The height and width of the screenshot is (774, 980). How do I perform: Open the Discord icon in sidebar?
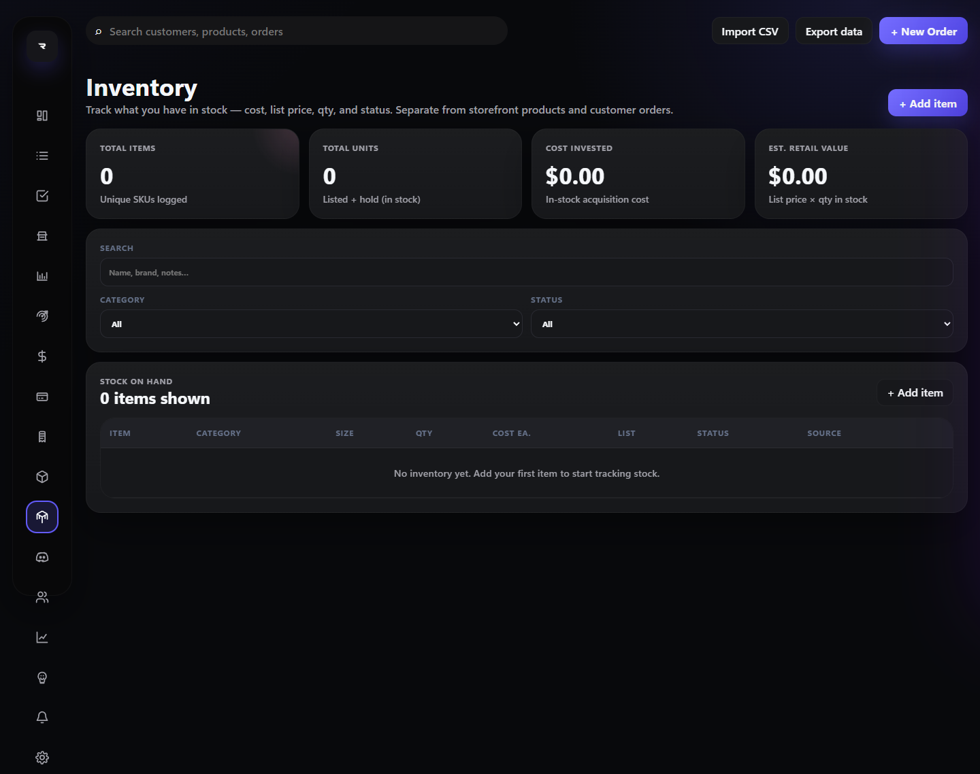[42, 557]
